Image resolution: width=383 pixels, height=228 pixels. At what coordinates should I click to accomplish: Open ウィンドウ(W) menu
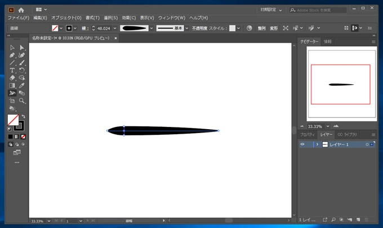[171, 18]
